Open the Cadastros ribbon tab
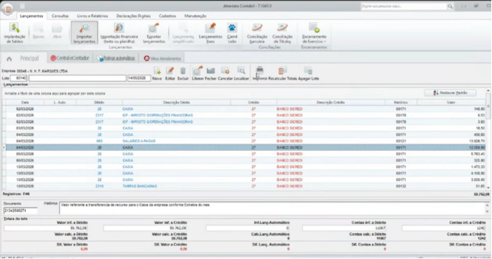This screenshot has width=492, height=259. point(168,16)
